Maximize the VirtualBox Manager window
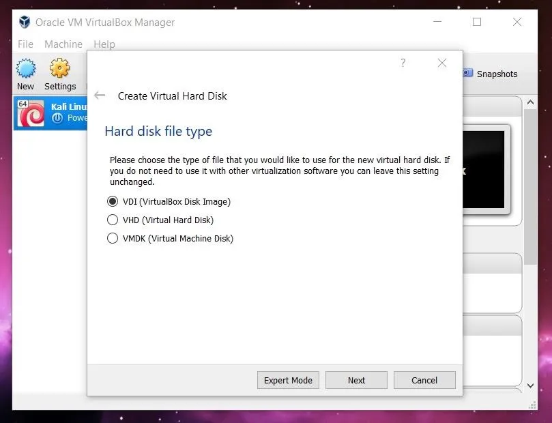This screenshot has height=423, width=552. (477, 22)
